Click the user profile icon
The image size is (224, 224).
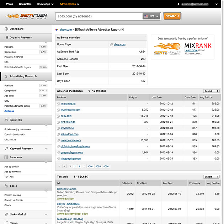point(178,4)
